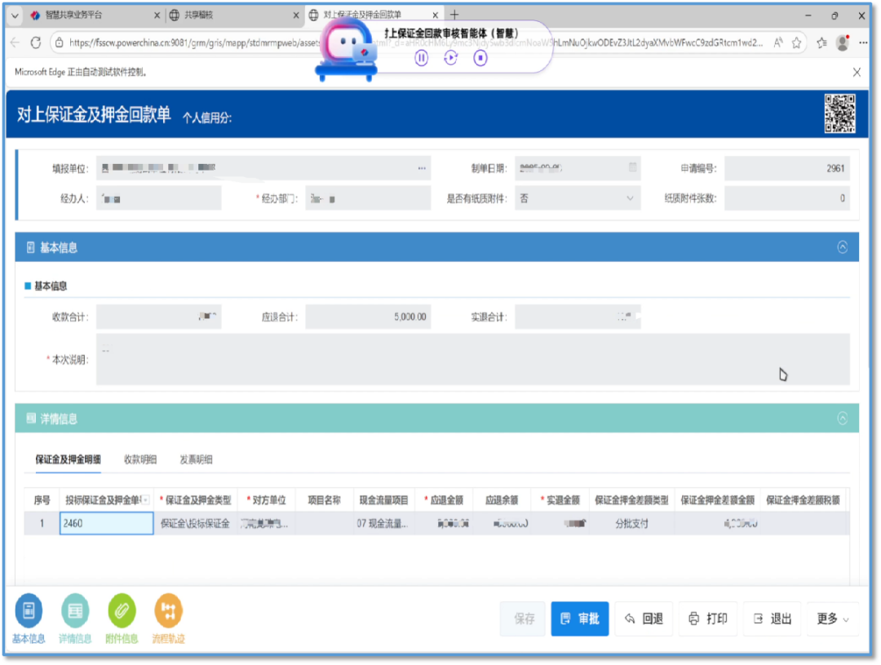Click the 应退合计 field showing 5,000.00
Viewport: 881px width, 665px height.
tap(368, 317)
